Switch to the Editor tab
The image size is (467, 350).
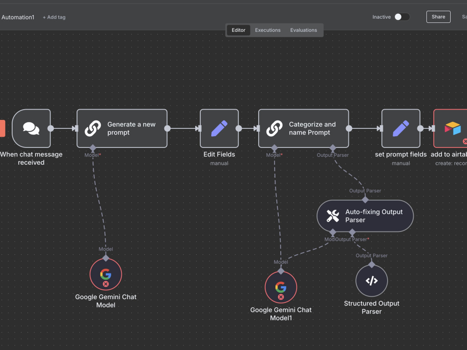[238, 30]
